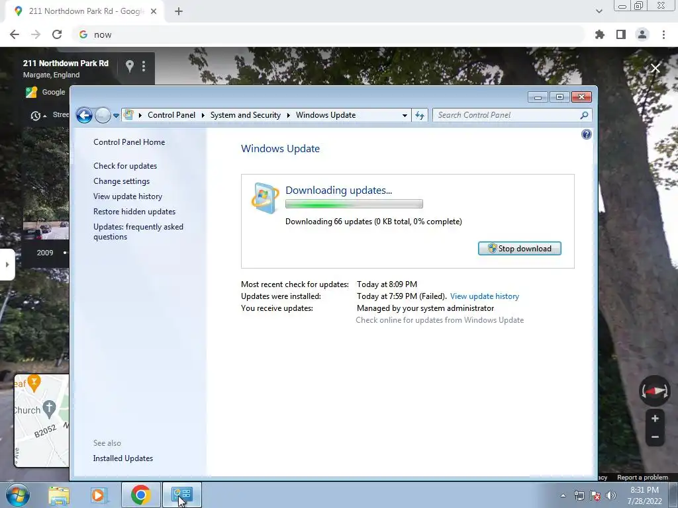Image resolution: width=678 pixels, height=508 pixels.
Task: Switch to Chrome in the taskbar
Action: click(140, 495)
